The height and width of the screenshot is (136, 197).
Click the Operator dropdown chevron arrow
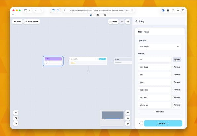point(178,47)
